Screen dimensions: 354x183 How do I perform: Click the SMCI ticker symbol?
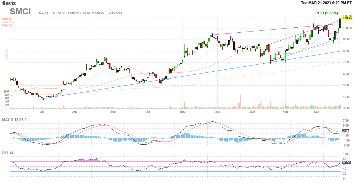[20, 12]
